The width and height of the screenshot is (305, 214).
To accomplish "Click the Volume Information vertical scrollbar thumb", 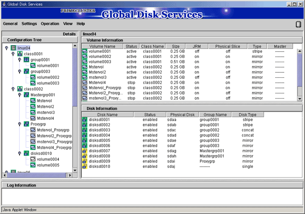I will pos(299,70).
